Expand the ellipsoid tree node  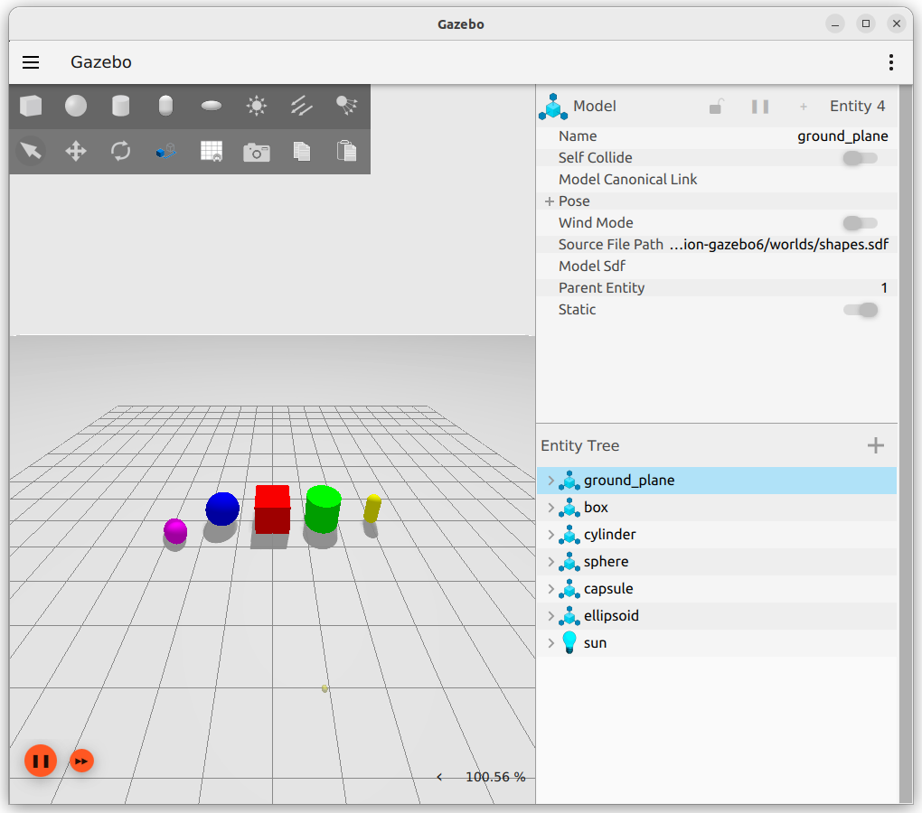point(551,616)
